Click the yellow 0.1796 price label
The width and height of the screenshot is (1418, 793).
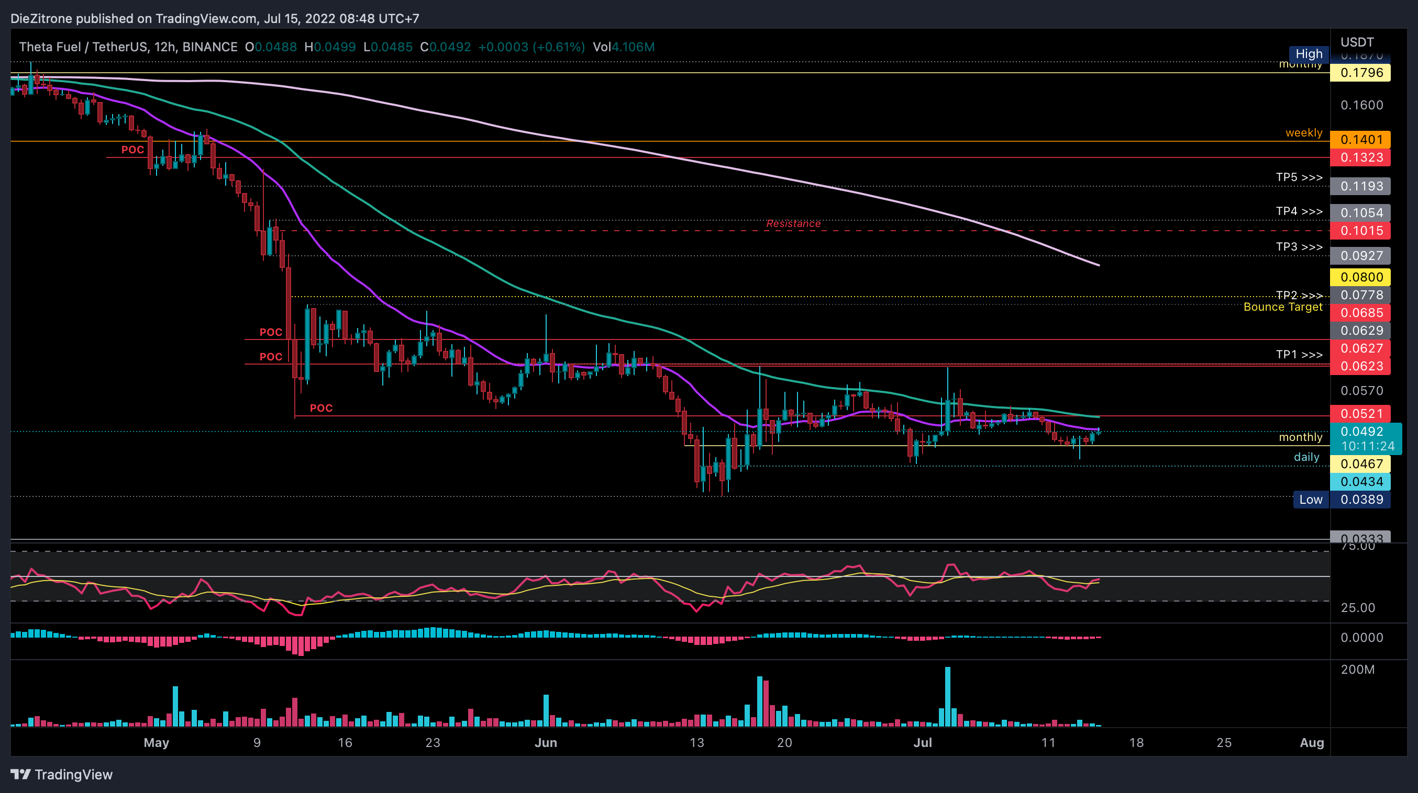(x=1360, y=73)
